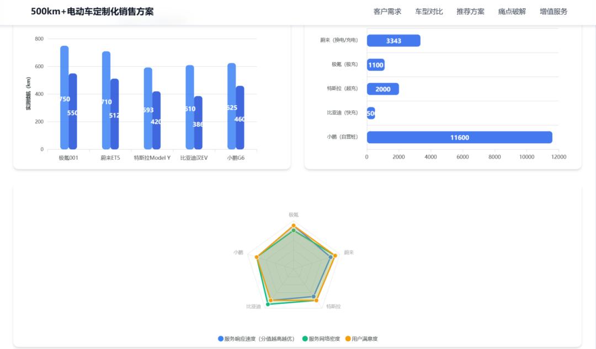Click the 极氪 1100 bar

click(x=376, y=65)
